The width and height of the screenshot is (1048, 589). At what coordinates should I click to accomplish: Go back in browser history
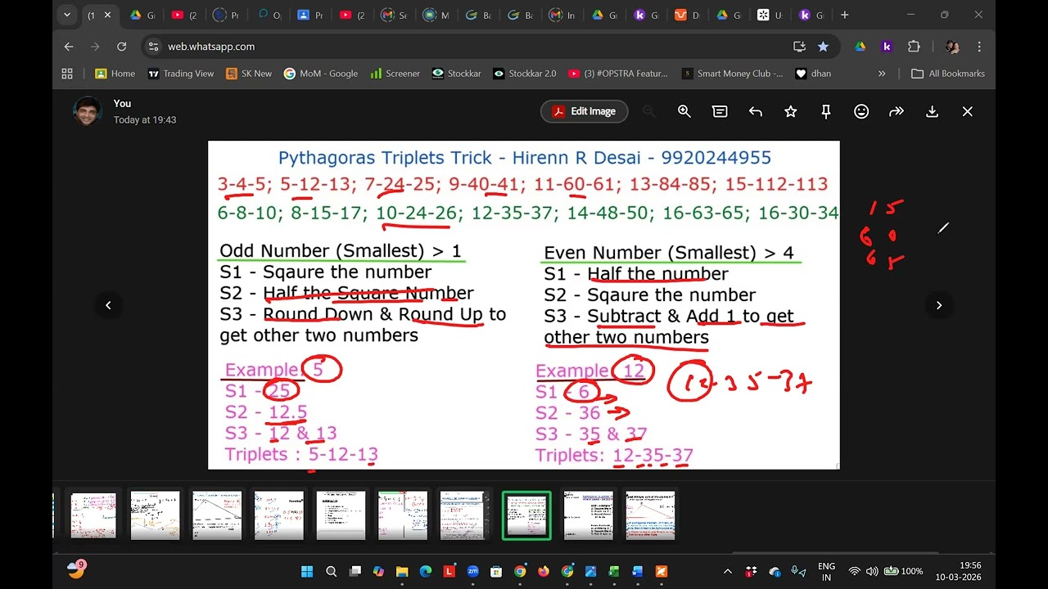(69, 47)
